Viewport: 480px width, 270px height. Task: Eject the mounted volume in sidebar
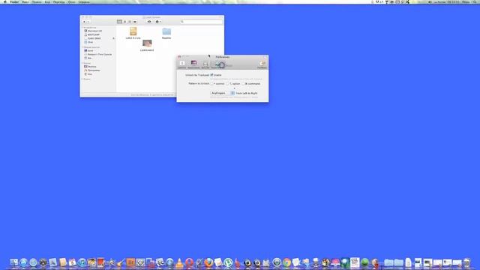pos(113,38)
